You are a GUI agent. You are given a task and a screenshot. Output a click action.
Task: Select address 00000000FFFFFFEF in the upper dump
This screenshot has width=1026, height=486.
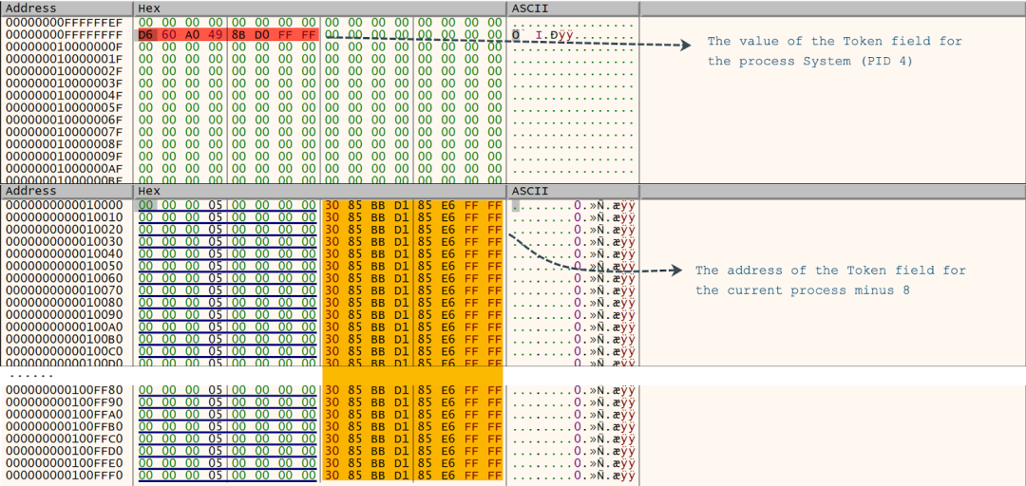(65, 22)
